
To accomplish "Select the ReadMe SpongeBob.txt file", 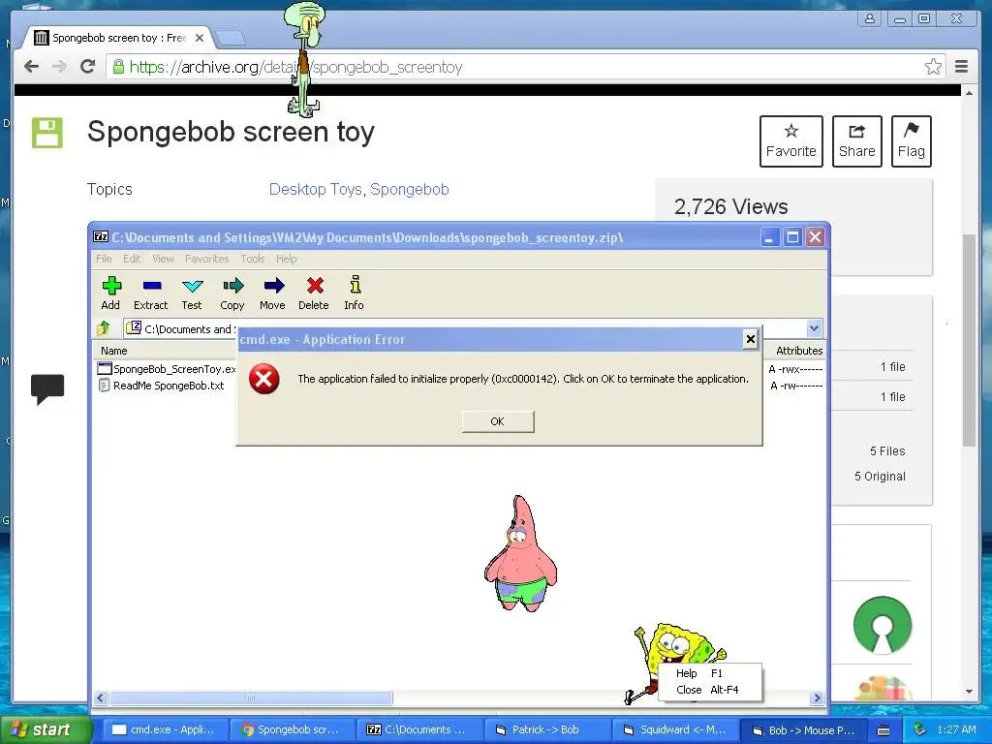I will pos(162,386).
